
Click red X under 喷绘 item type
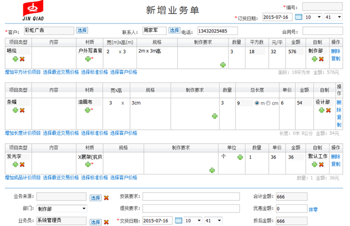point(22,59)
